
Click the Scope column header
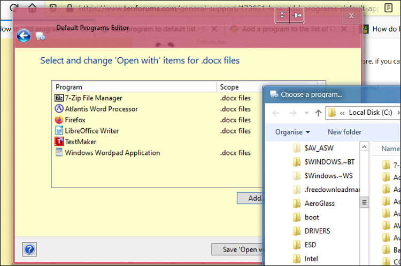click(240, 87)
